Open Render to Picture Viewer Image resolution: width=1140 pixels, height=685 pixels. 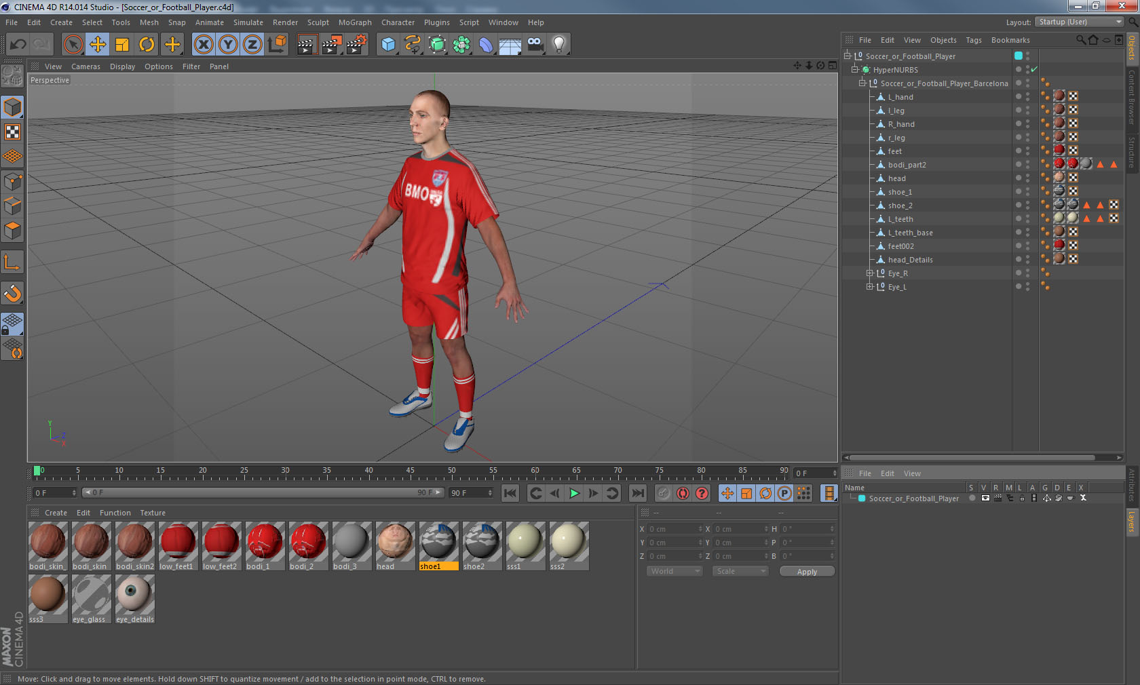(332, 45)
